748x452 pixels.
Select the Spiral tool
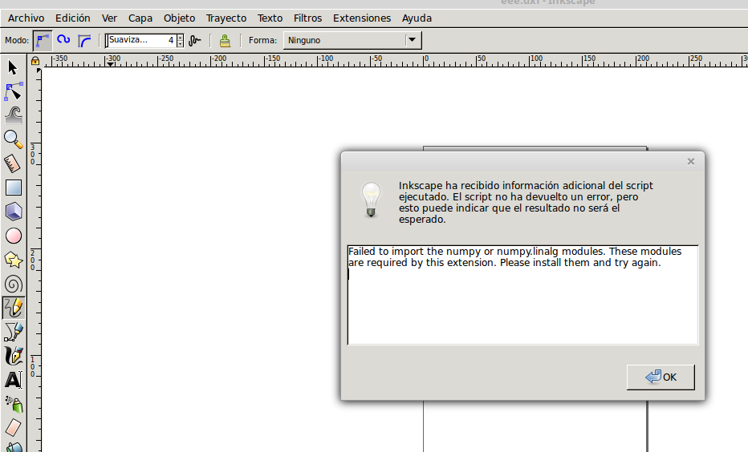[13, 284]
